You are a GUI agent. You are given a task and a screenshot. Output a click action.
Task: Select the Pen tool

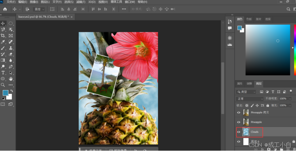[x=11, y=66]
